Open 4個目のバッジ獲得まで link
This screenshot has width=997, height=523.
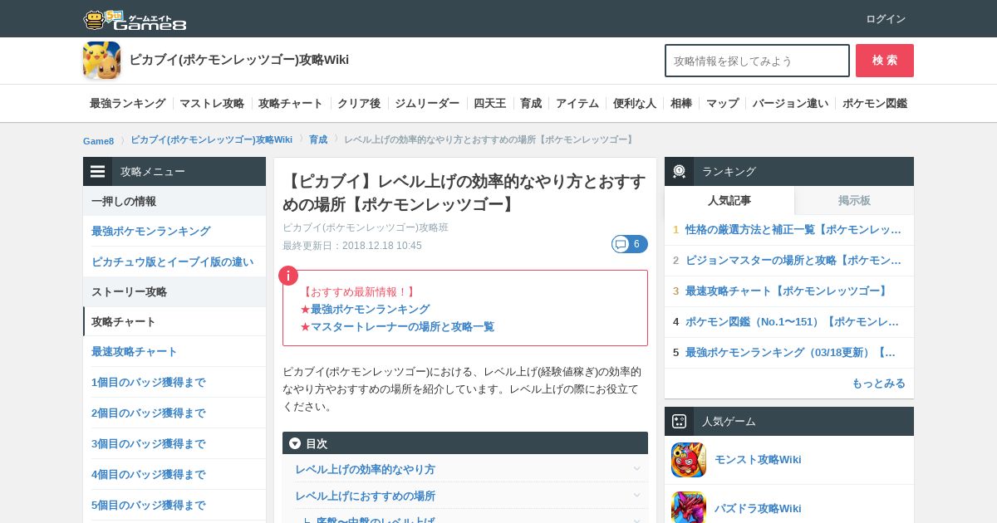[148, 475]
